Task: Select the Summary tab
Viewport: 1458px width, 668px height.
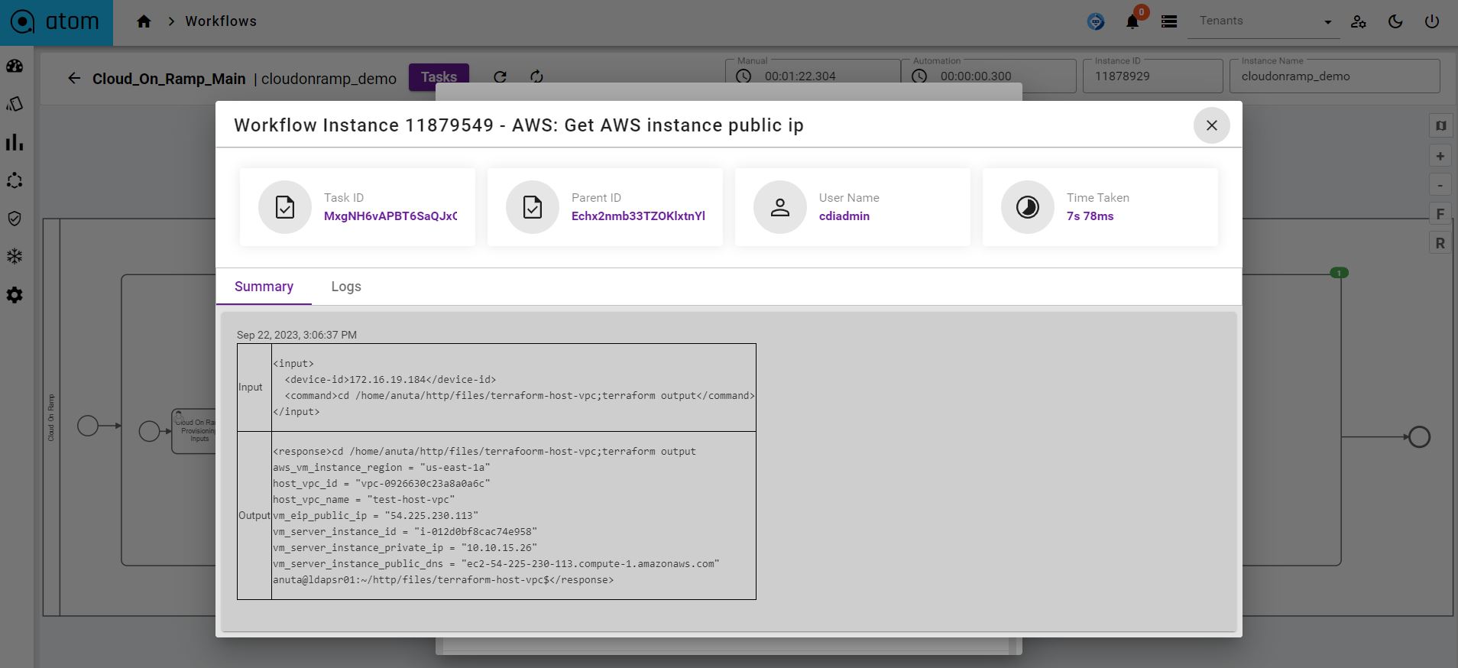Action: (264, 287)
